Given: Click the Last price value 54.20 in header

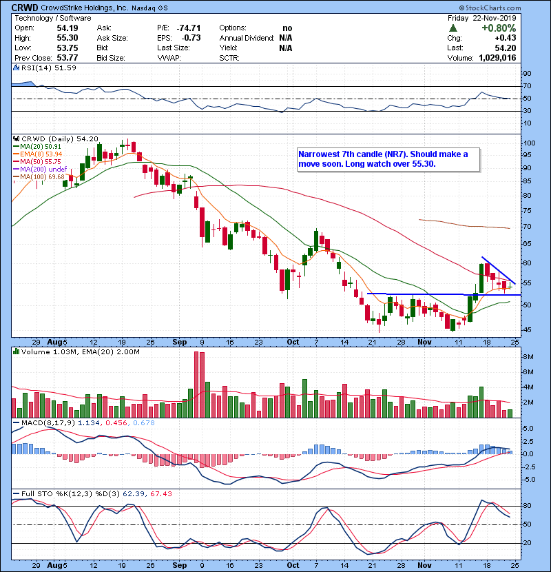Looking at the screenshot, I should point(506,48).
